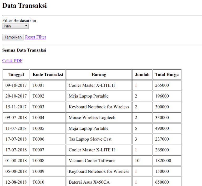The height and width of the screenshot is (186, 202).
Task: Click the Kode Transaksi column header
Action: click(48, 75)
